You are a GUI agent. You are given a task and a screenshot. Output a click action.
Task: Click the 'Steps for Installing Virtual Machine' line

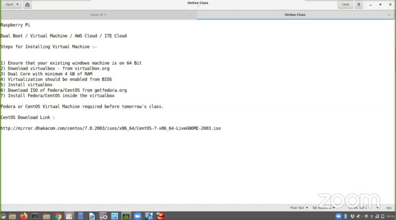(x=49, y=46)
